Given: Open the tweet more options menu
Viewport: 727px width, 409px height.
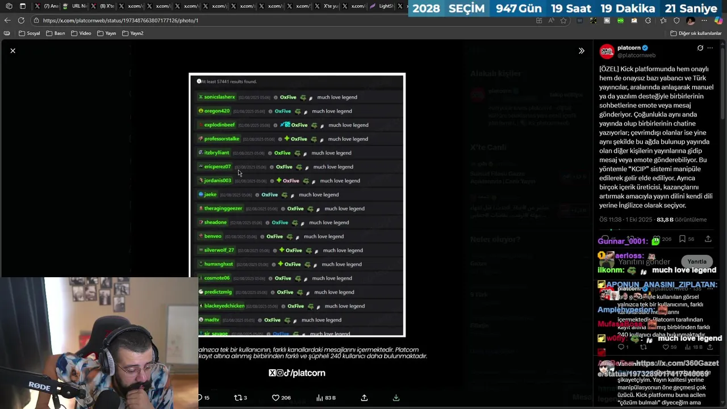Looking at the screenshot, I should click(710, 48).
